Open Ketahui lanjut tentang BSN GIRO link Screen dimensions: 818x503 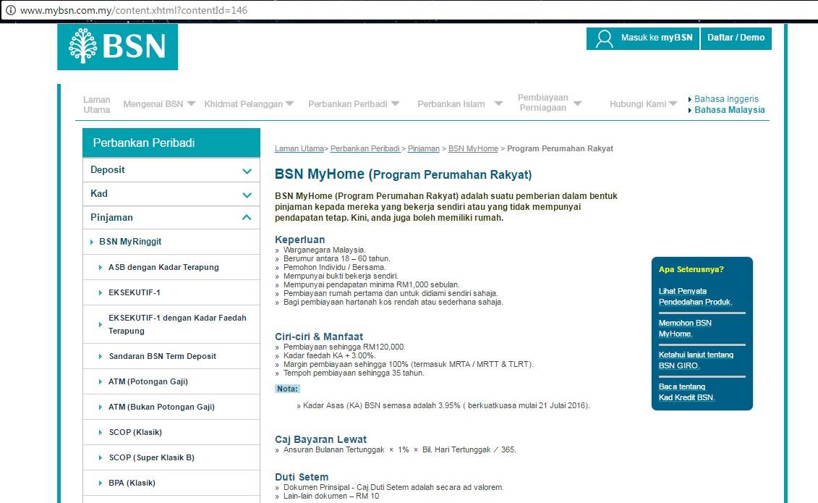pyautogui.click(x=696, y=360)
